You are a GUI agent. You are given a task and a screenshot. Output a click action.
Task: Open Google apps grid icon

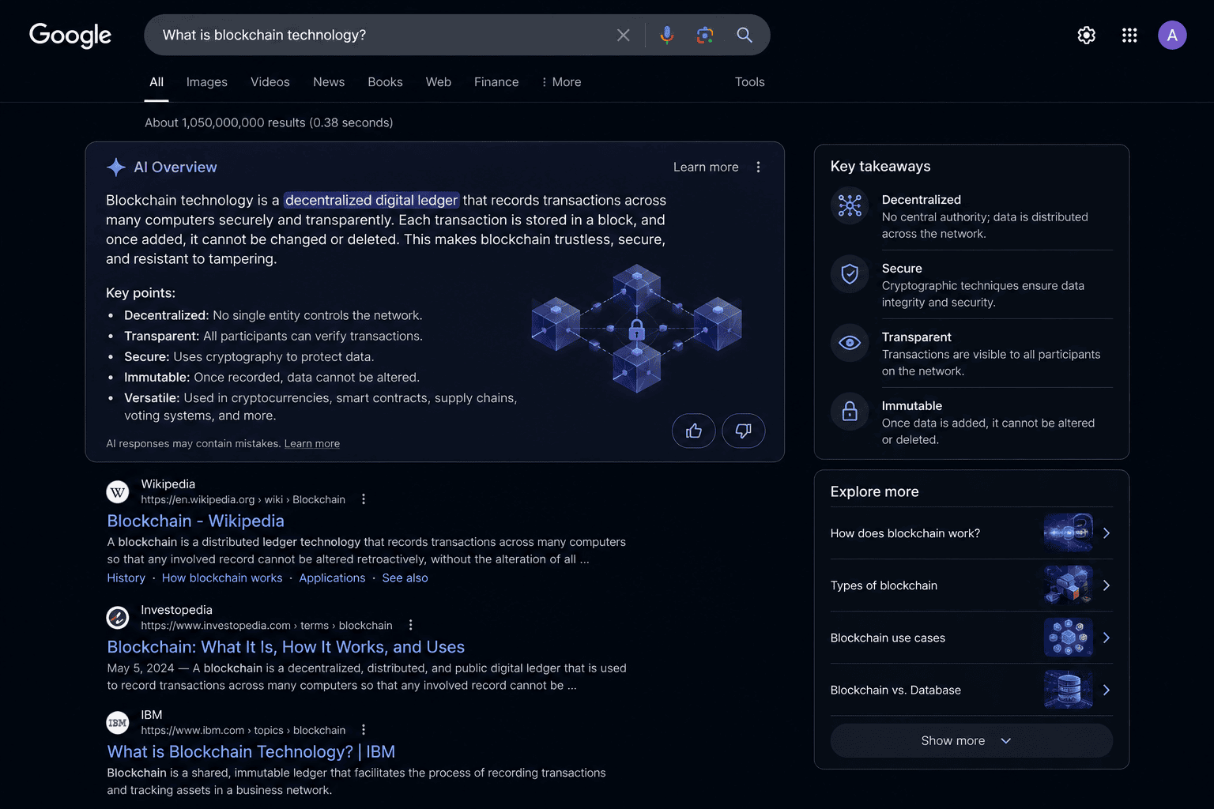point(1129,35)
